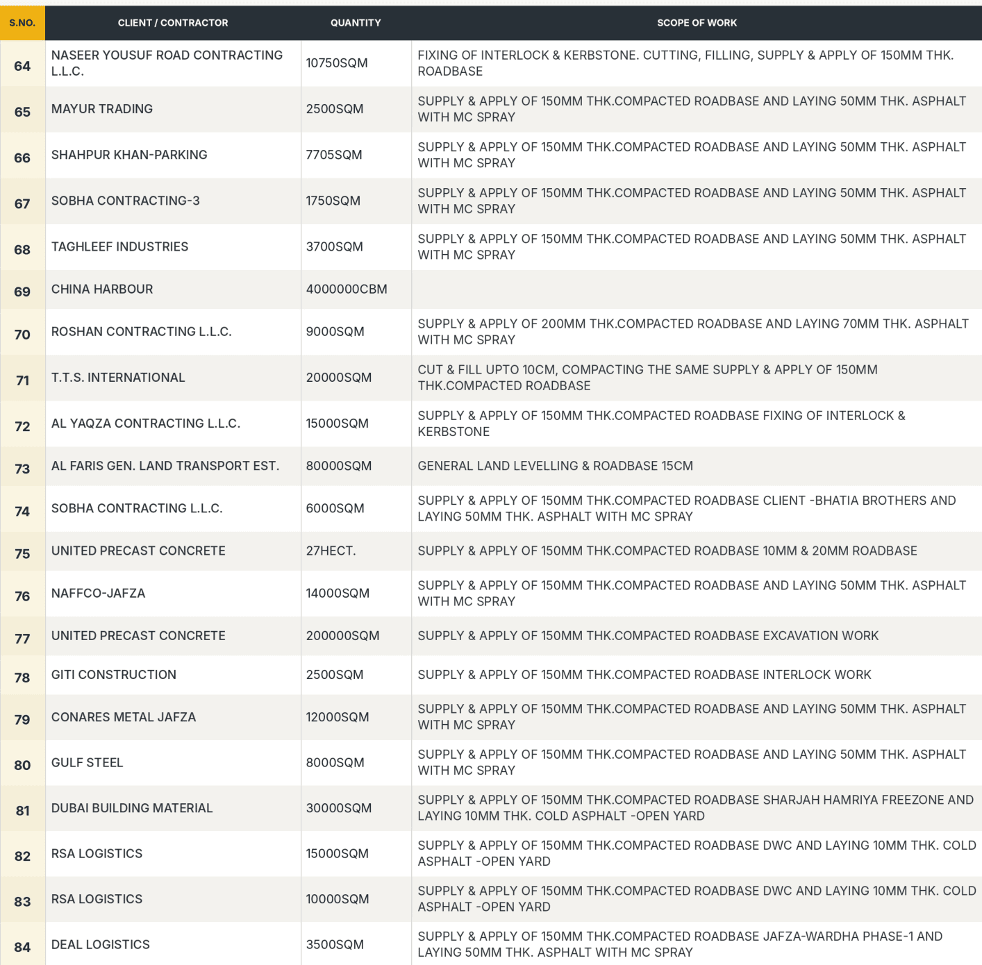Click ROSHAN CONTRACTING L.L.C. client name

click(141, 331)
